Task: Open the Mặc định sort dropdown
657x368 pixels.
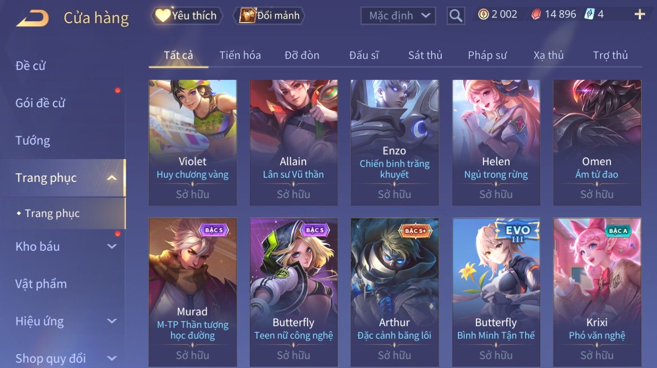Action: pyautogui.click(x=398, y=16)
